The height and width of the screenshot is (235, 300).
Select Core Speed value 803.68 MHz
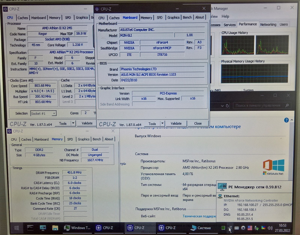(43, 86)
